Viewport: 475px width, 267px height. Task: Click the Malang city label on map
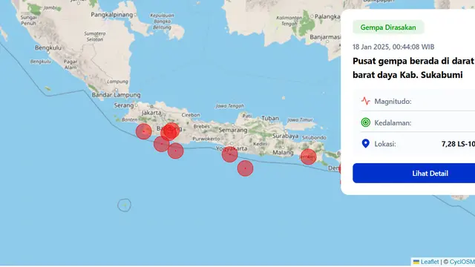tap(283, 153)
